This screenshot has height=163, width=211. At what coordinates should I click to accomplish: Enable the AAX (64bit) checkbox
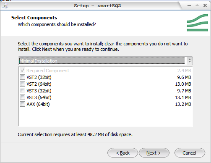coord(22,104)
